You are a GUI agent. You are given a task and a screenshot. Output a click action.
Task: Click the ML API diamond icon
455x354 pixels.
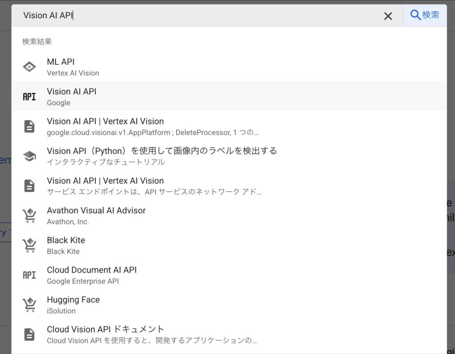29,67
